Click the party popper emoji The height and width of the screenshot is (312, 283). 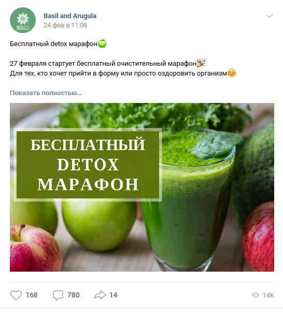[x=201, y=63]
